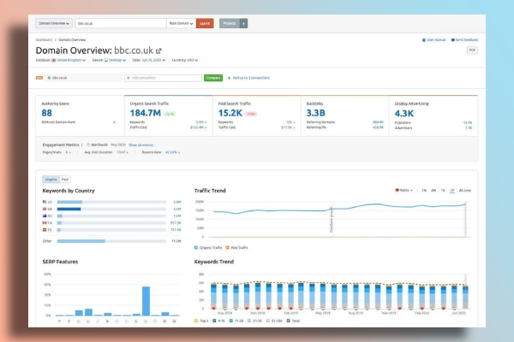The image size is (514, 342).
Task: Click the AU flag in Keywords by Country
Action: [45, 215]
